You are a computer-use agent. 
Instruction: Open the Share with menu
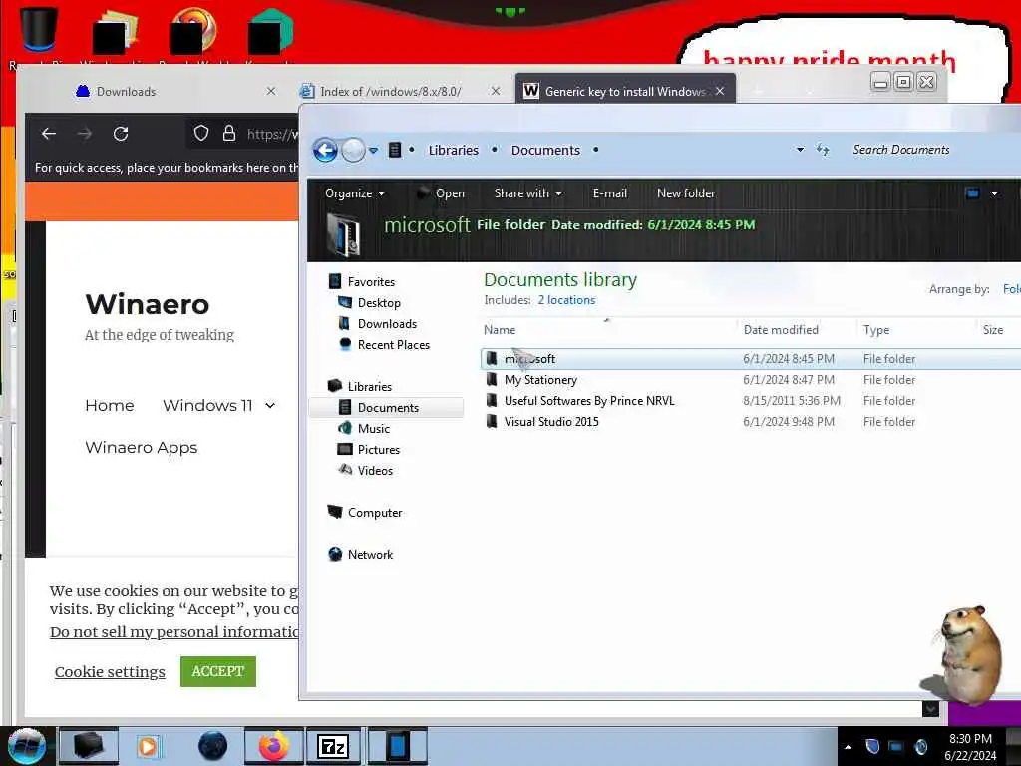pos(528,193)
